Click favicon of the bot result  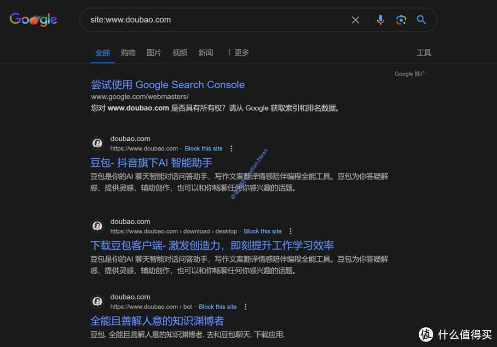[x=97, y=301]
